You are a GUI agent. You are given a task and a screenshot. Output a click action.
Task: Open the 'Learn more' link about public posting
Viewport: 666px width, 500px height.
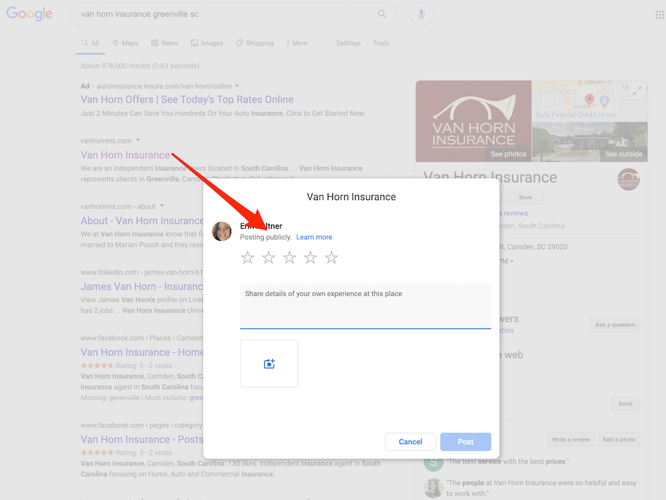pos(314,237)
